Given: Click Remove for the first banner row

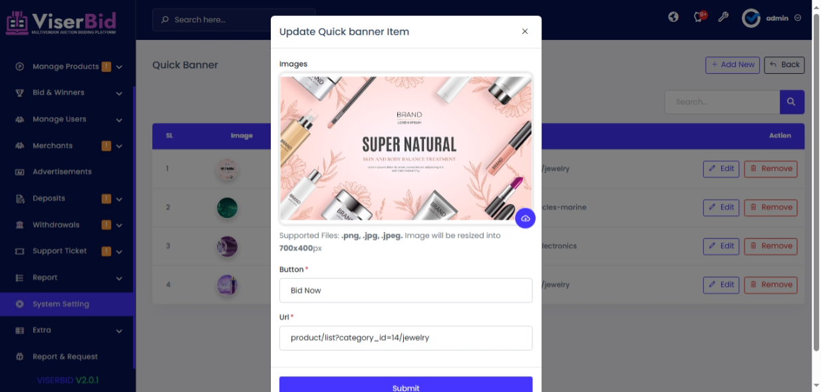Looking at the screenshot, I should [770, 169].
